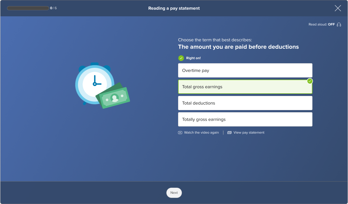Click the 'amount you are paid before deductions' prompt
The image size is (348, 204).
[238, 47]
